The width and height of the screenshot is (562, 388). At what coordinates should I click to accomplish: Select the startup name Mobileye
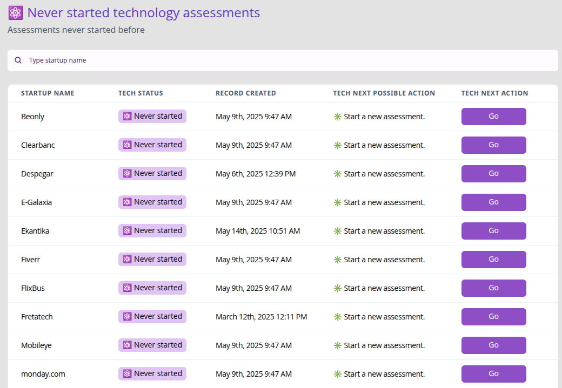coord(36,346)
